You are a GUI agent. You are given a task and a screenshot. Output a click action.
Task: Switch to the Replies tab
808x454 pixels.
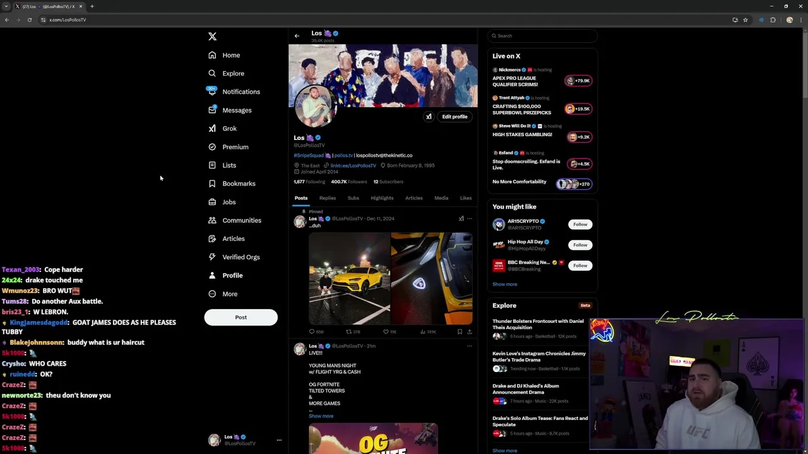coord(328,198)
